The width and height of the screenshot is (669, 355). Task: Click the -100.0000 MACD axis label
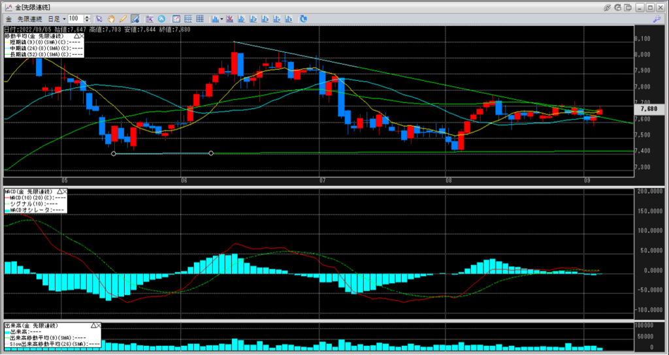[650, 310]
